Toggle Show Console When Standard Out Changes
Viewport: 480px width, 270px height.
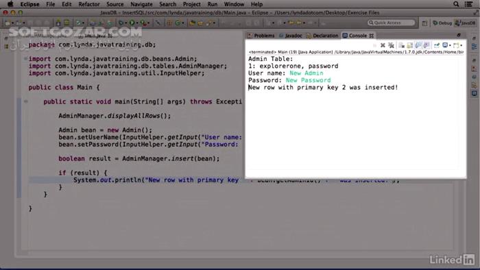[x=418, y=45]
